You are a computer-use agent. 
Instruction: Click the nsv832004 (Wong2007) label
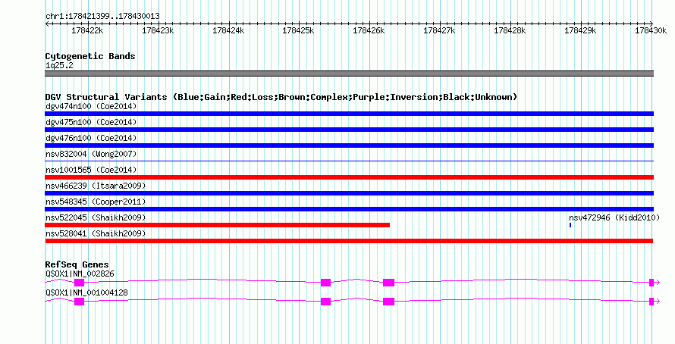point(91,154)
